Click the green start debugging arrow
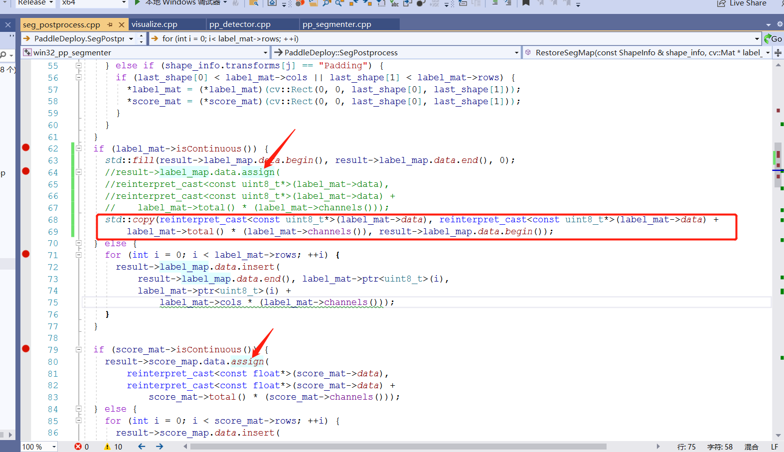The width and height of the screenshot is (784, 452). tap(138, 3)
